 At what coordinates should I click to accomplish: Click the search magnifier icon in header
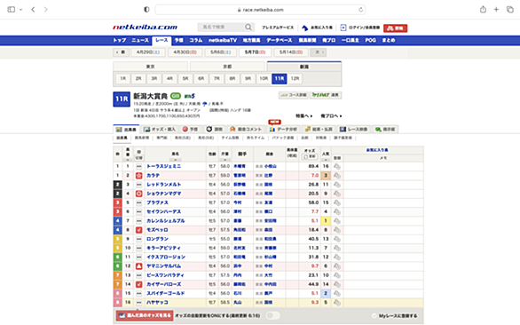[248, 28]
